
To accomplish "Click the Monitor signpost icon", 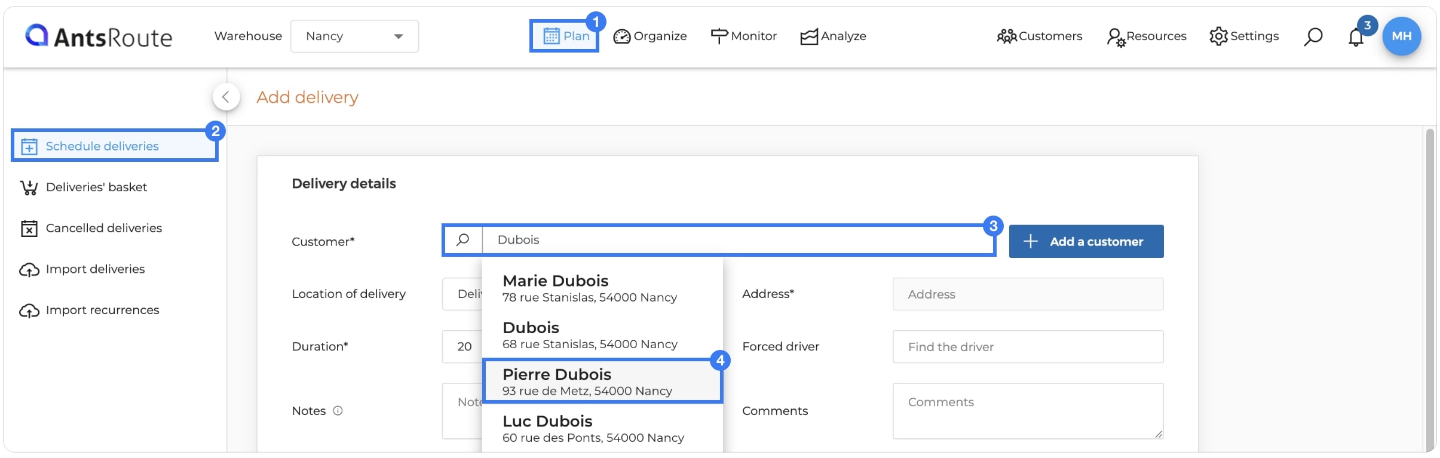I will coord(719,36).
